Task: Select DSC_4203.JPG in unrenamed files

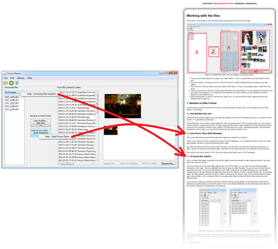Action: [12, 103]
